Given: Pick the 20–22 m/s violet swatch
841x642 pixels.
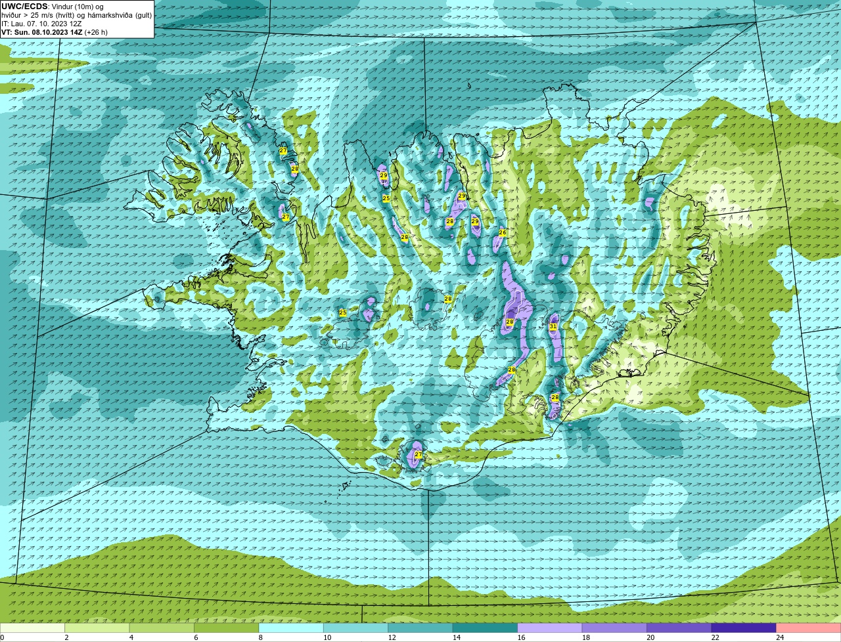Looking at the screenshot, I should (x=680, y=628).
